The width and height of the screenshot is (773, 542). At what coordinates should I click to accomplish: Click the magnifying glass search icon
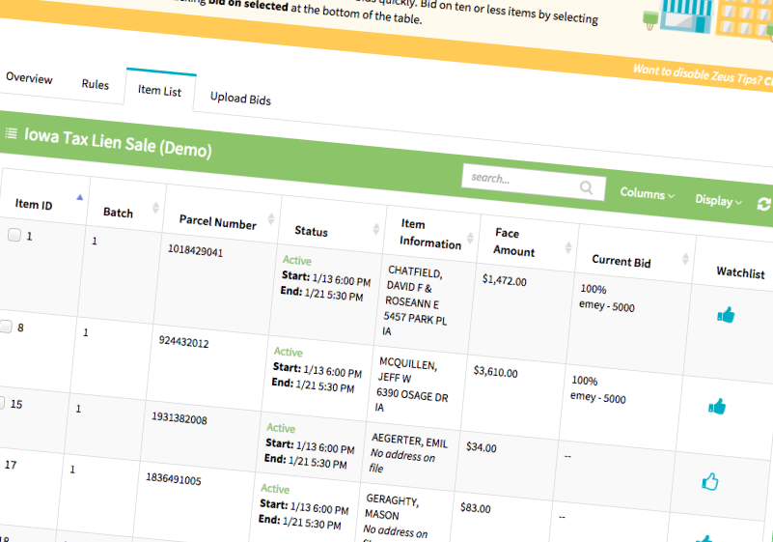coord(586,187)
